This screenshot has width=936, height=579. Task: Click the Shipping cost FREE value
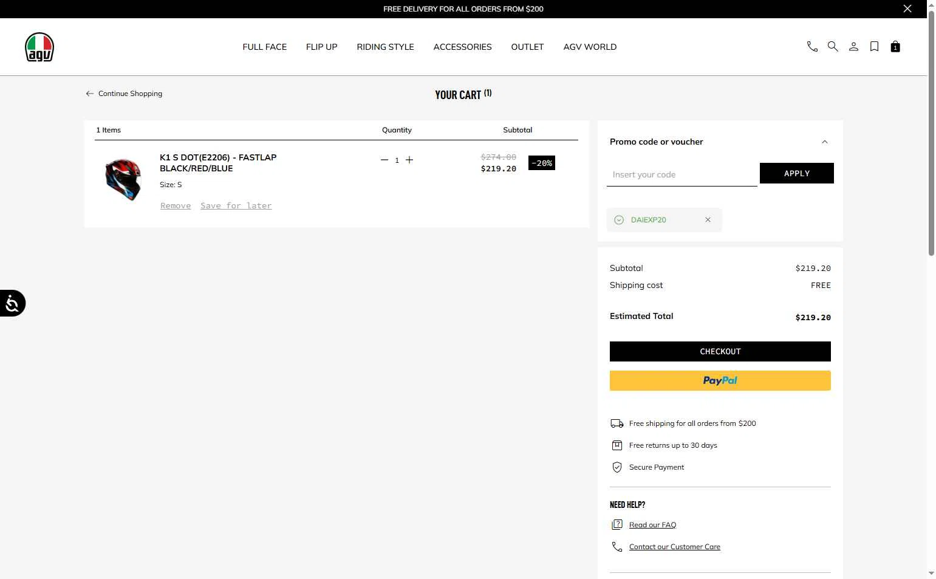[821, 286]
